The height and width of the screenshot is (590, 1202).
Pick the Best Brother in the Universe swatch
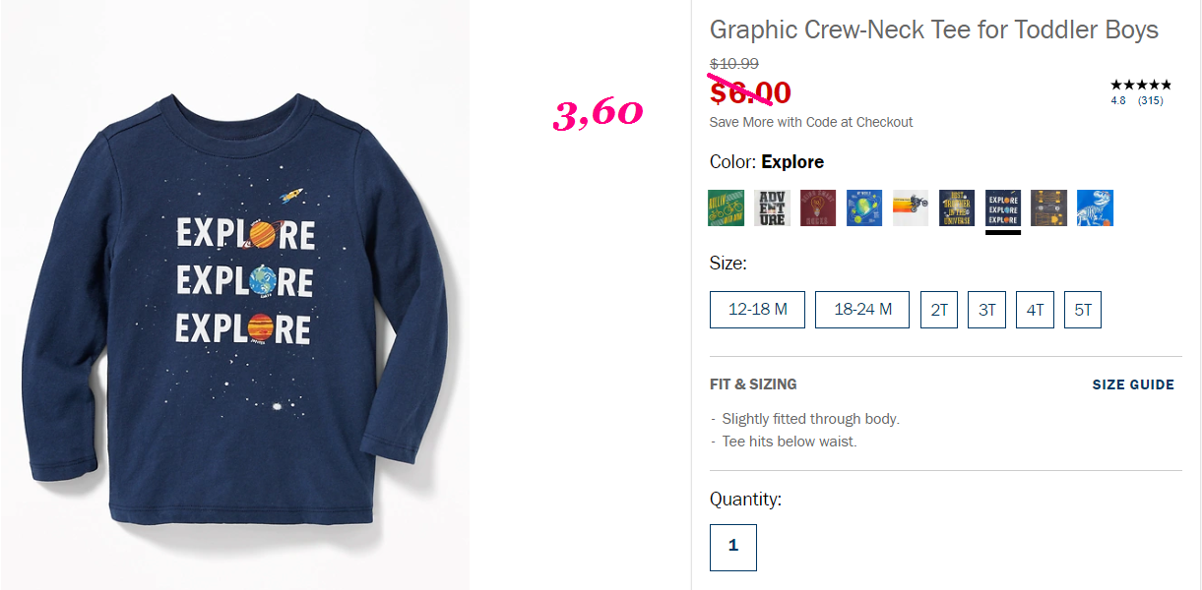(957, 207)
